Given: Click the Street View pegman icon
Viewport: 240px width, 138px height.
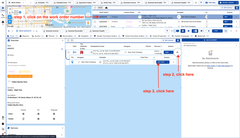Looking at the screenshot, I should point(88,23).
